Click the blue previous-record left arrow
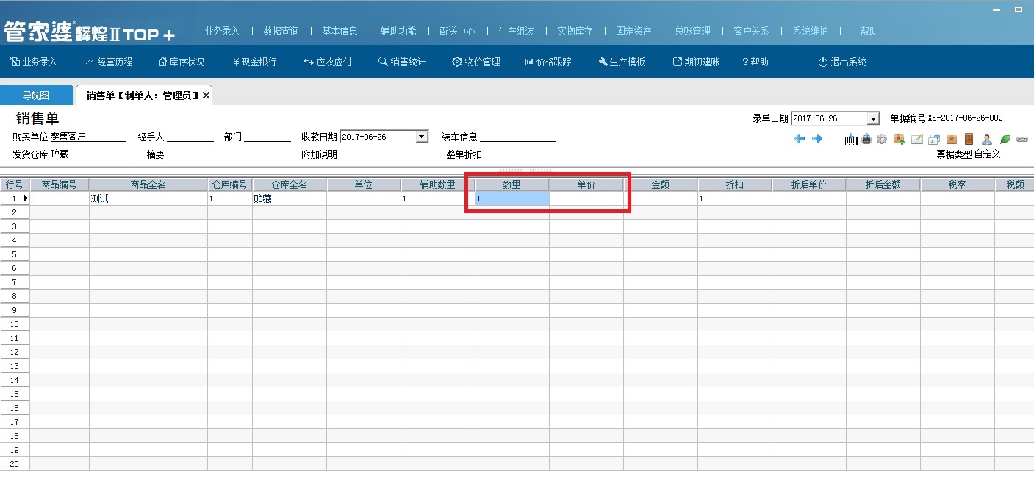 point(800,139)
